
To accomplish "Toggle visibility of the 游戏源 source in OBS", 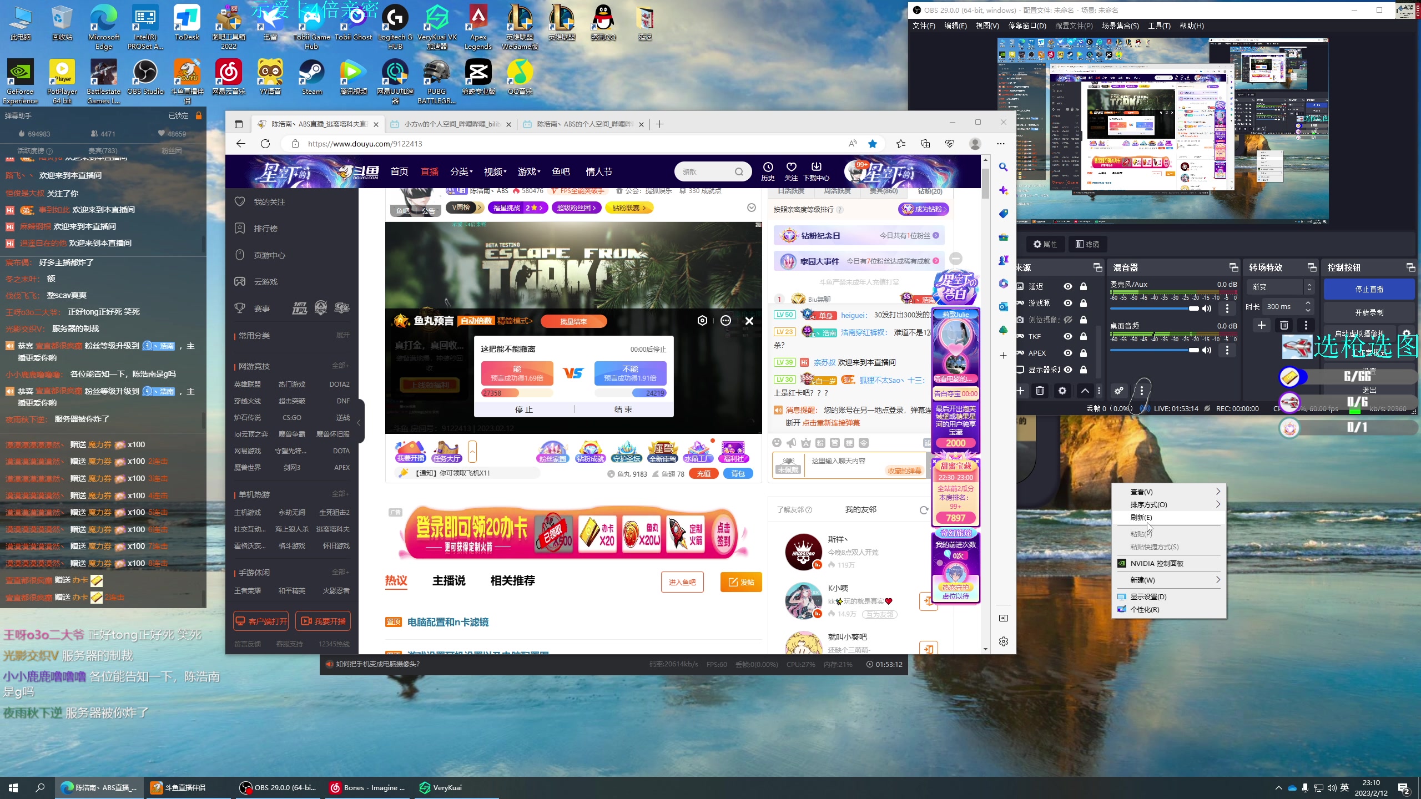I will pos(1067,303).
